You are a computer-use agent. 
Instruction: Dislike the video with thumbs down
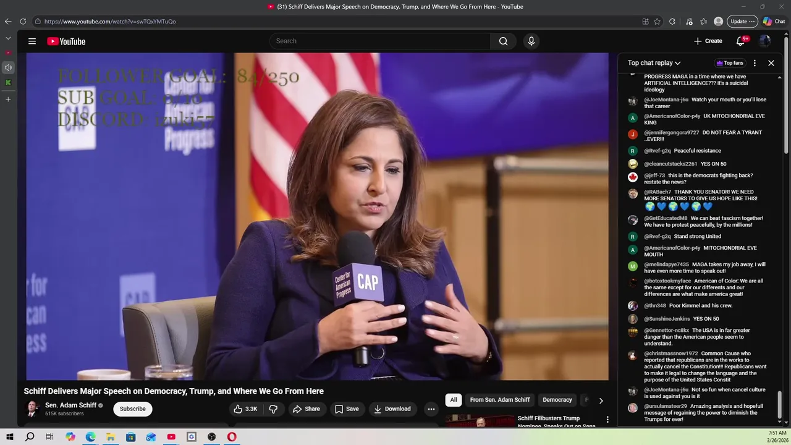pyautogui.click(x=273, y=409)
